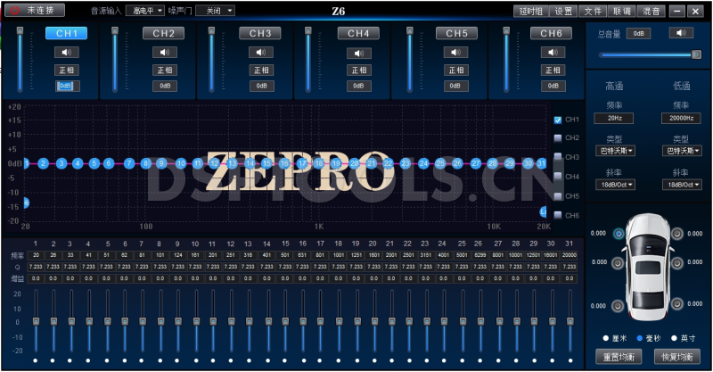Viewport: 713px width, 372px height.
Task: Click low-pass frequency field 20000Hz
Action: pos(681,119)
